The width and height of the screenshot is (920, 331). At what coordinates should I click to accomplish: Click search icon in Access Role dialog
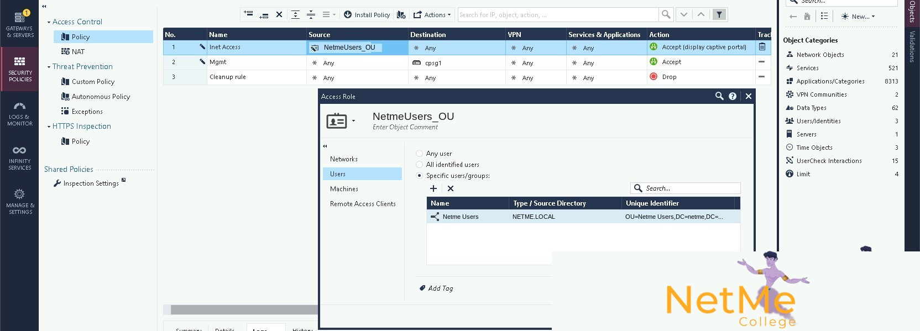[x=719, y=96]
